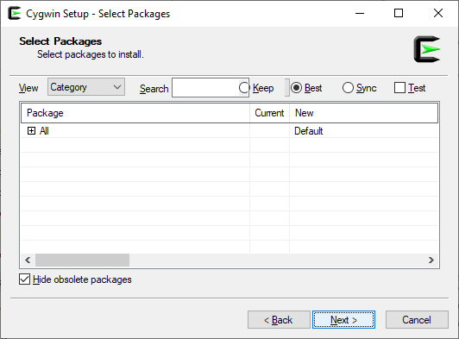Click the New column header

(363, 113)
